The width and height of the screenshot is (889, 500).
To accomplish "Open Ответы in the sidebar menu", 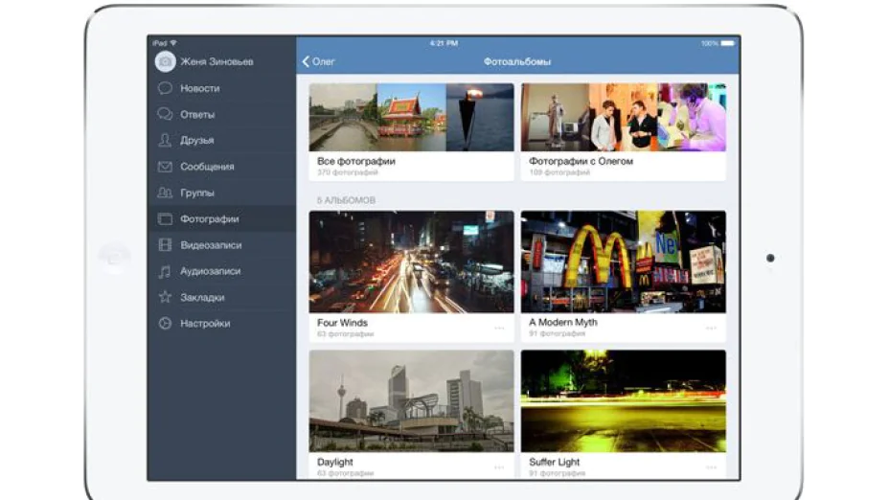I will [x=221, y=114].
